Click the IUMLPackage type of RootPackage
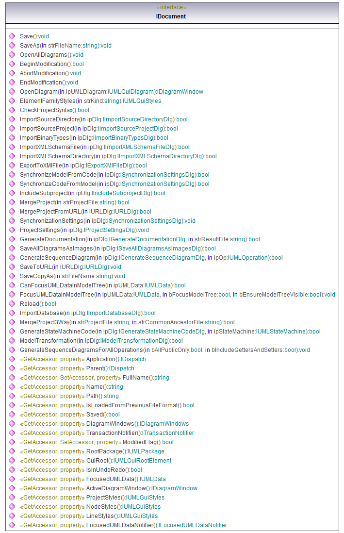Viewport: 344px width, 533px height. (x=146, y=451)
